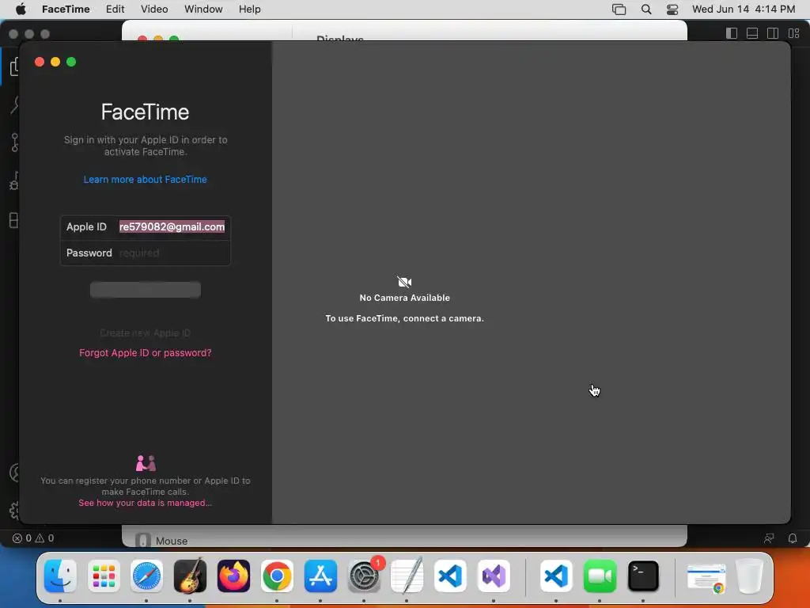Toggle secondary sidebar in VS Code window
Image resolution: width=810 pixels, height=608 pixels.
(773, 33)
